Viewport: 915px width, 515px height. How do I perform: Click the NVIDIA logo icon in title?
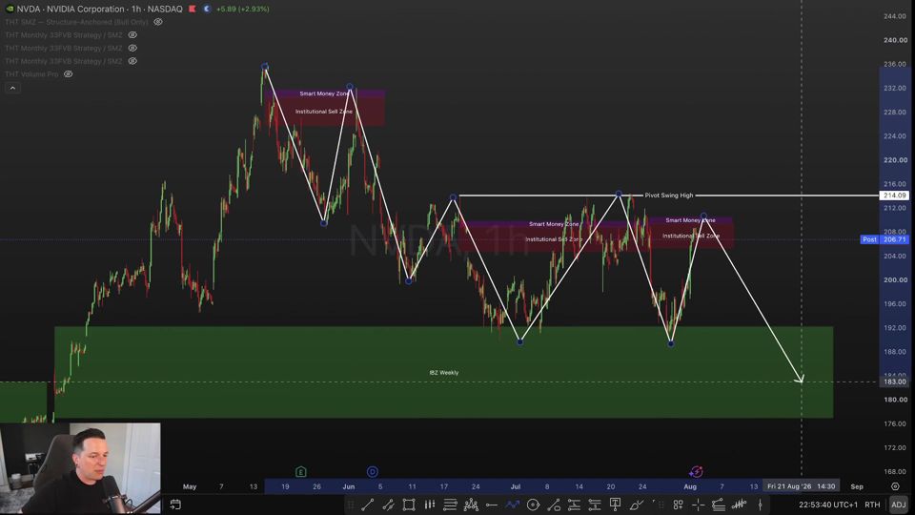[x=10, y=9]
